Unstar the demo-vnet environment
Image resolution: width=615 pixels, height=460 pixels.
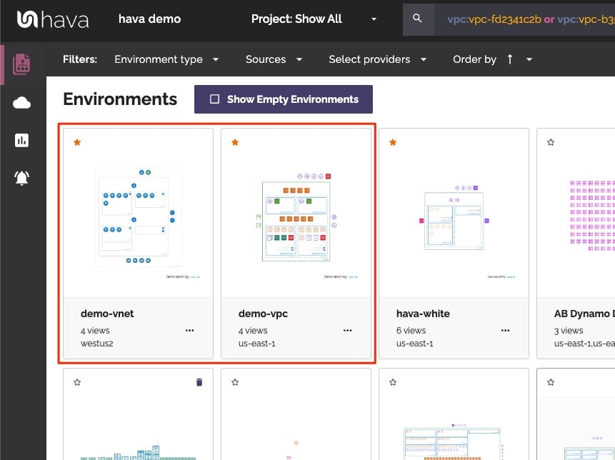tap(77, 142)
